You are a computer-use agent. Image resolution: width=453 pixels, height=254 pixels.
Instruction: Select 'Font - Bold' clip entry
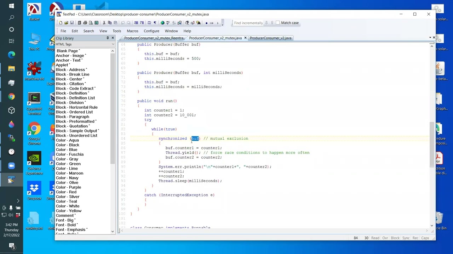point(67,225)
